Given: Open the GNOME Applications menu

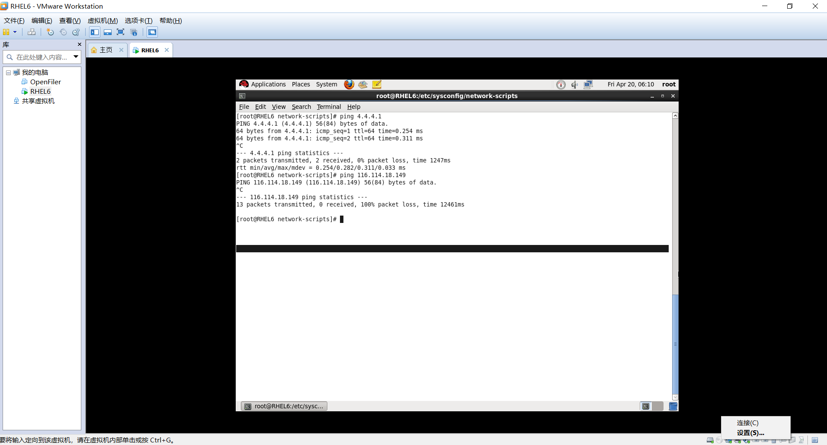Looking at the screenshot, I should (x=268, y=84).
